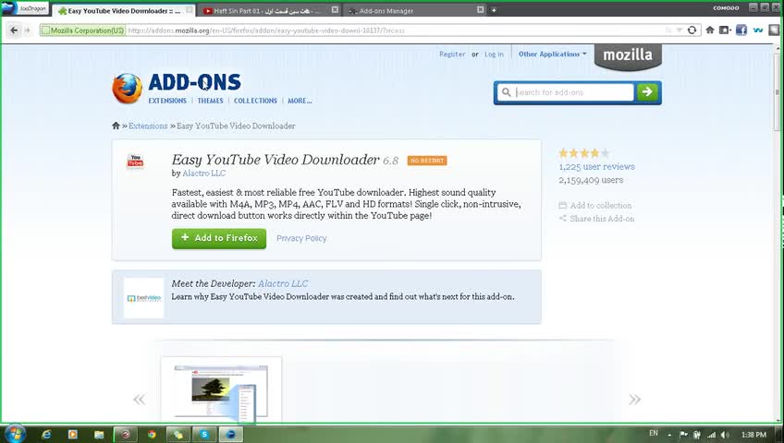The height and width of the screenshot is (443, 784).
Task: Open the Windows Start menu
Action: tap(14, 434)
